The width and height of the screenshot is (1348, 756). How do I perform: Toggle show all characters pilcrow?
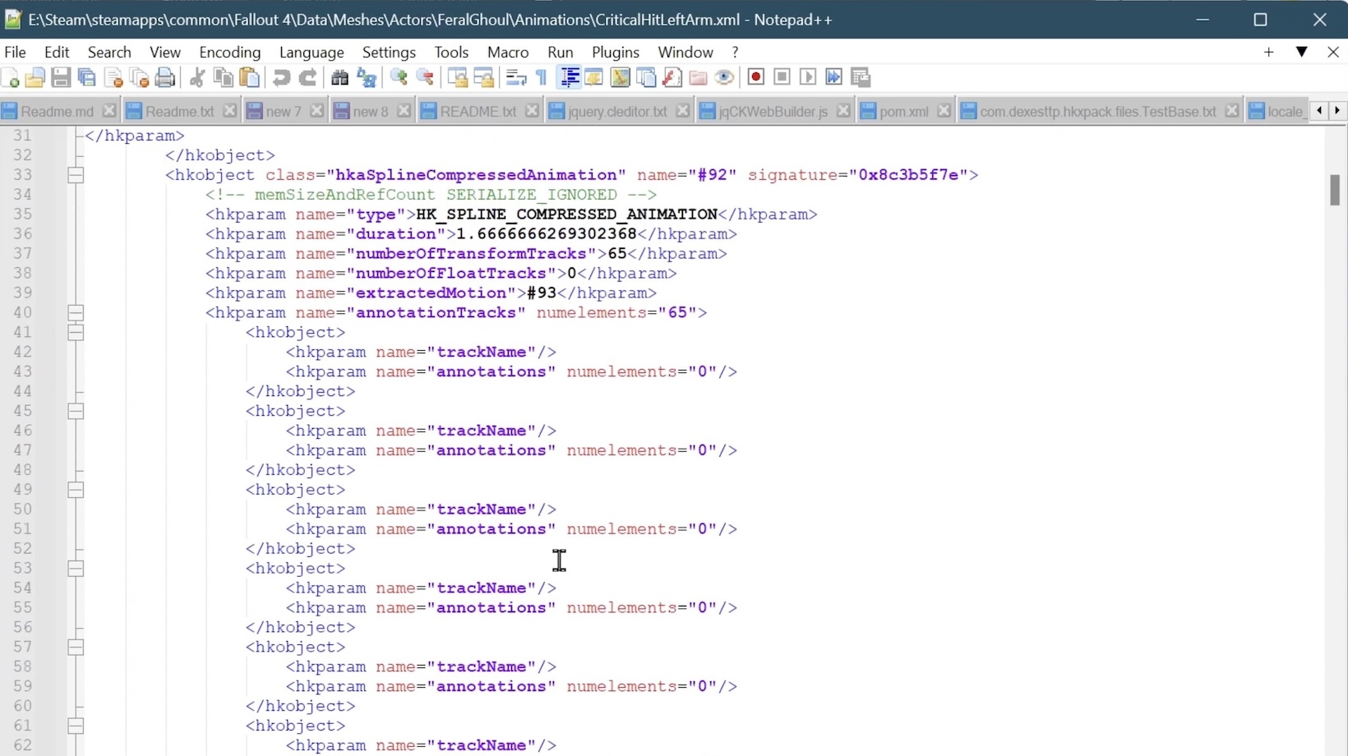542,77
